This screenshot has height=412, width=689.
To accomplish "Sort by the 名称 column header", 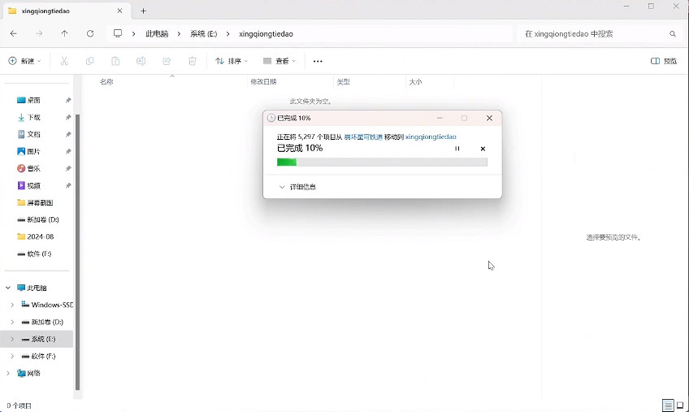I will (x=106, y=82).
